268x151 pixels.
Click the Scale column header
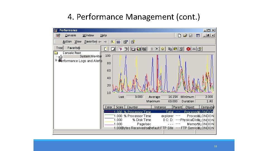[x=119, y=107]
